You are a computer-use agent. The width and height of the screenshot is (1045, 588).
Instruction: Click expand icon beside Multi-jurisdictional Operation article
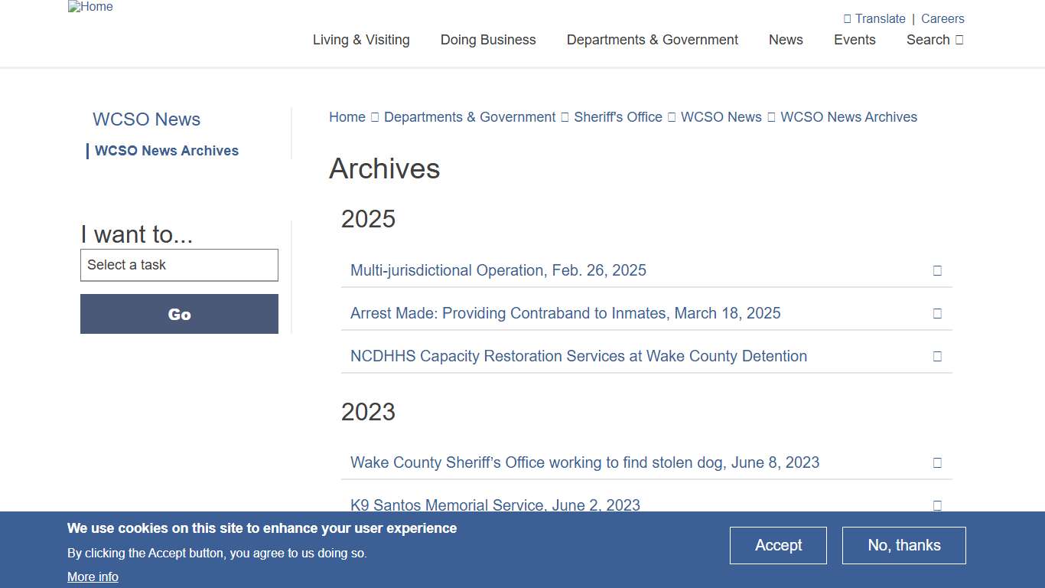point(937,270)
